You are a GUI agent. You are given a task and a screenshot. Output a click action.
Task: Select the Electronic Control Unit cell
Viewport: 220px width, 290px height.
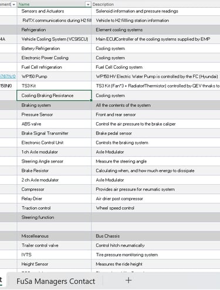click(x=54, y=143)
